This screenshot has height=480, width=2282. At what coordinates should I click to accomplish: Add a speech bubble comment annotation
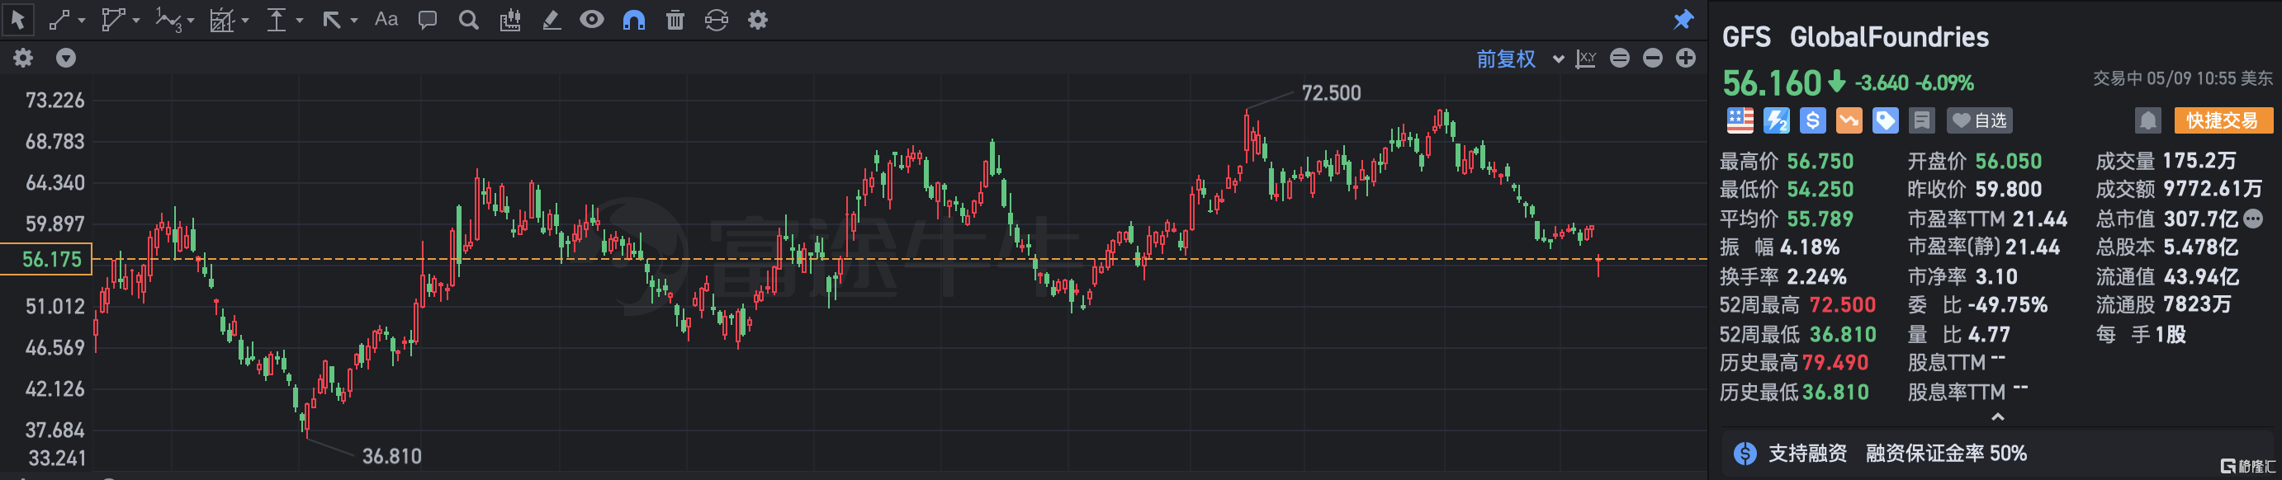428,20
